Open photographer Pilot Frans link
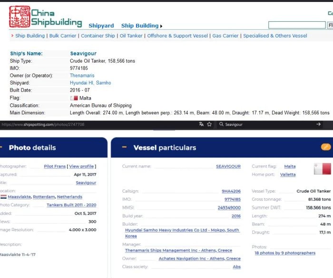The image size is (333, 278). (55, 167)
